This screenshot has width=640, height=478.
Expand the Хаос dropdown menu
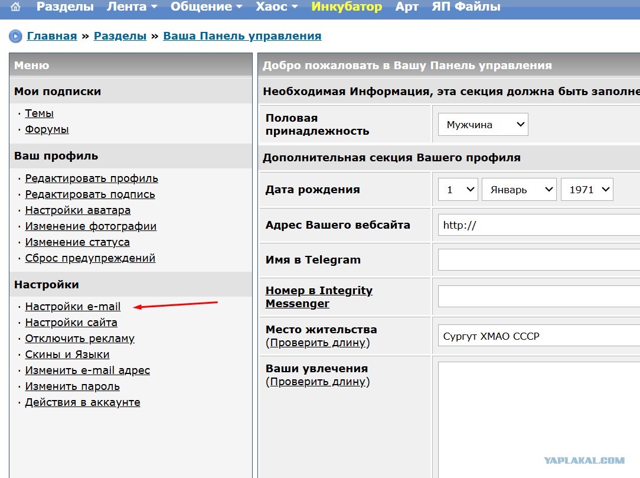[x=277, y=6]
